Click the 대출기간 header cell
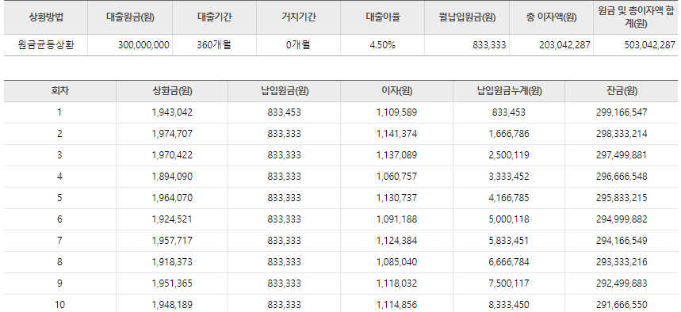681x312 pixels. tap(215, 17)
